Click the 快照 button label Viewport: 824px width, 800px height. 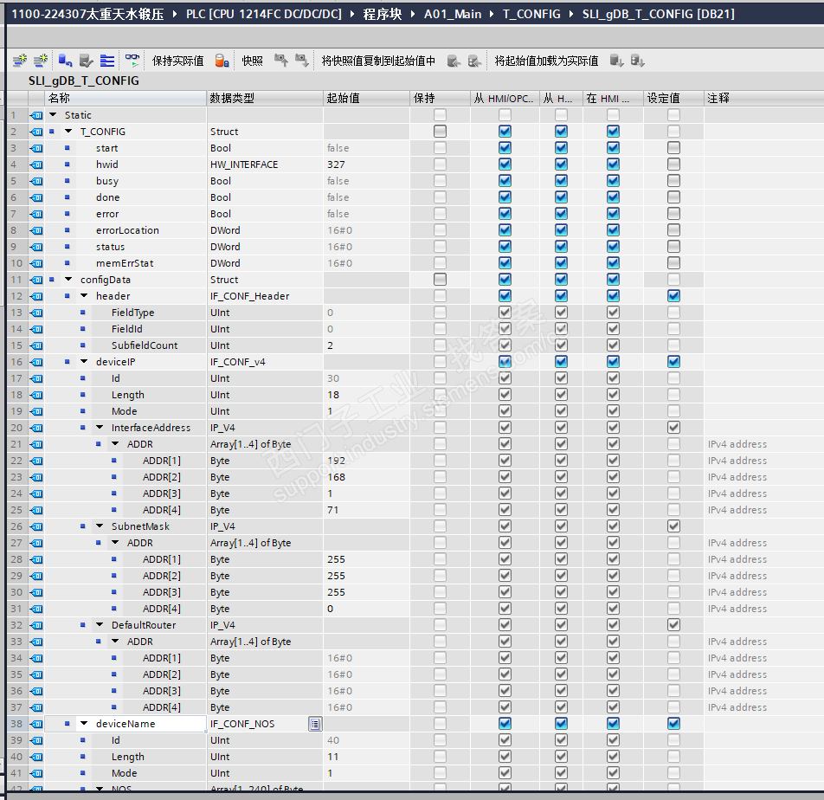tap(252, 61)
